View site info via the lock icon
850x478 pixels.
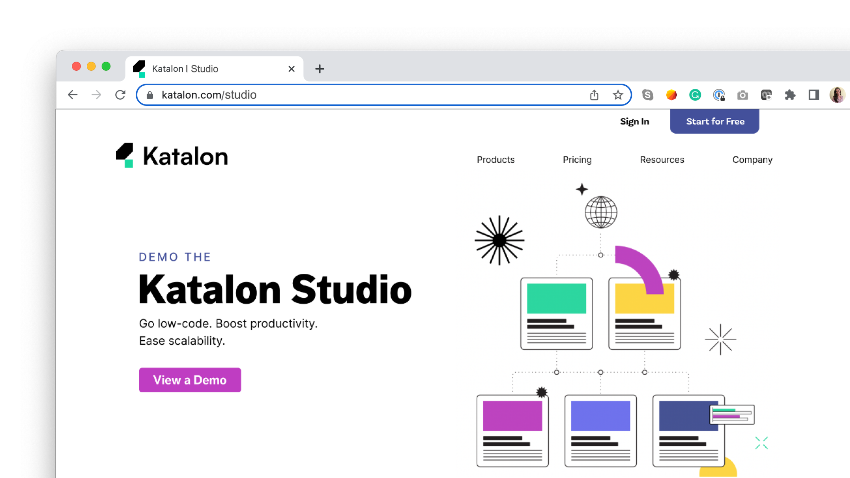150,95
